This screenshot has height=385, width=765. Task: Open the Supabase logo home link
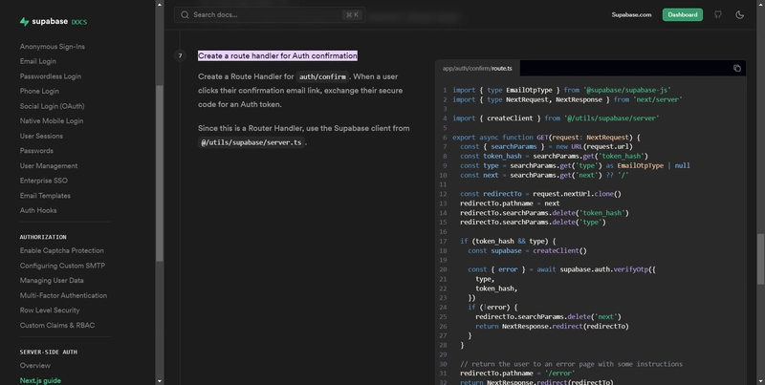(54, 21)
